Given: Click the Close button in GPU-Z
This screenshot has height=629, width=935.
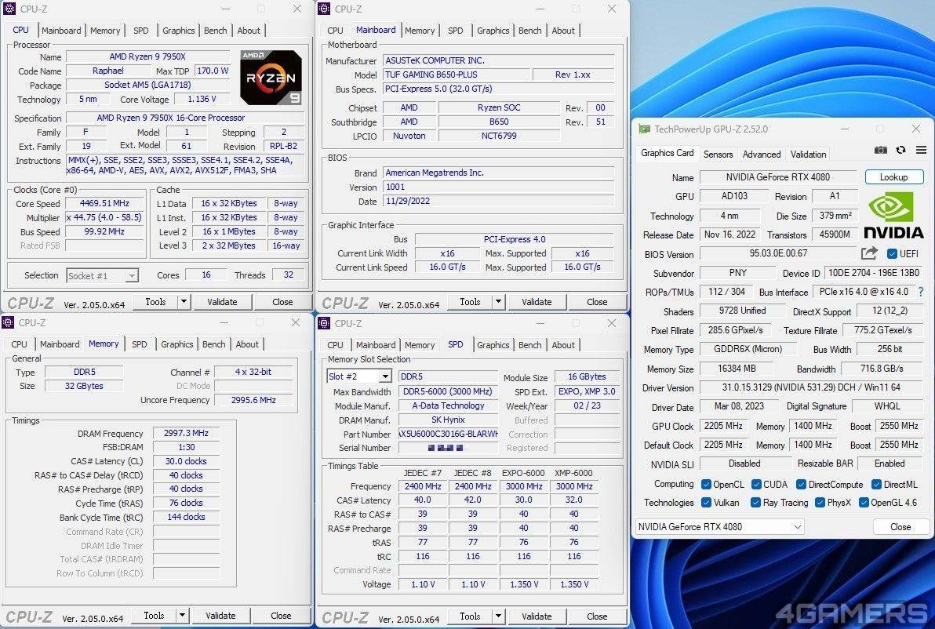Looking at the screenshot, I should pos(900,527).
